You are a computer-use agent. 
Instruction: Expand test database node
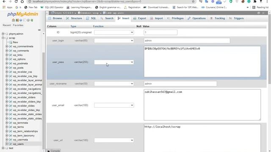(3, 148)
